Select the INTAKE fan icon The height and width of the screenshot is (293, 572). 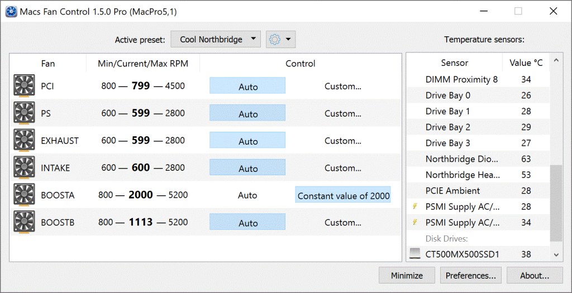point(24,168)
